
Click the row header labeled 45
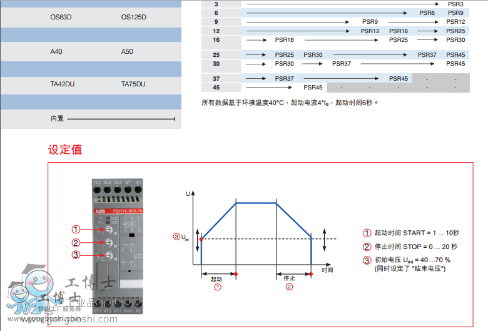tap(216, 88)
